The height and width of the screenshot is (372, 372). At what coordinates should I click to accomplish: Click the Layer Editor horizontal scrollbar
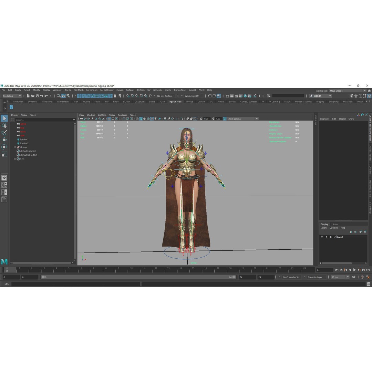point(337,263)
